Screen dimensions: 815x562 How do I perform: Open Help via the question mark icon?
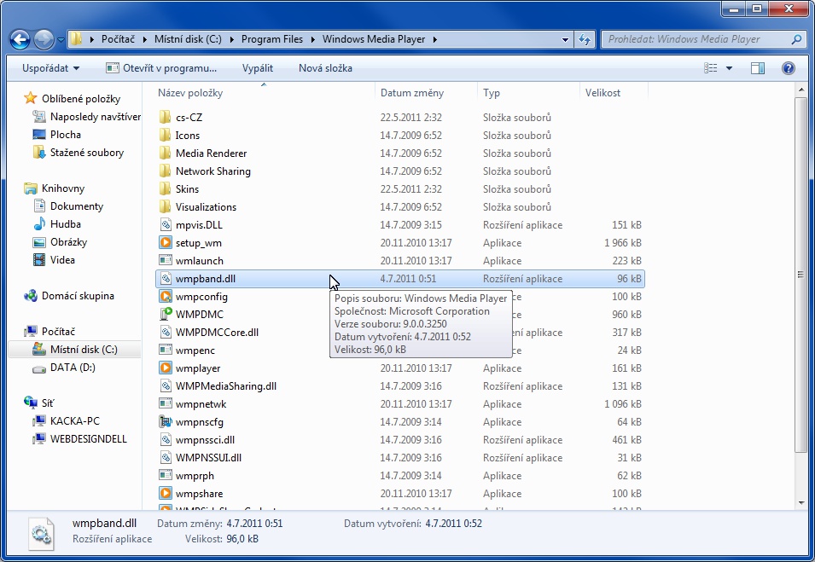coord(788,68)
